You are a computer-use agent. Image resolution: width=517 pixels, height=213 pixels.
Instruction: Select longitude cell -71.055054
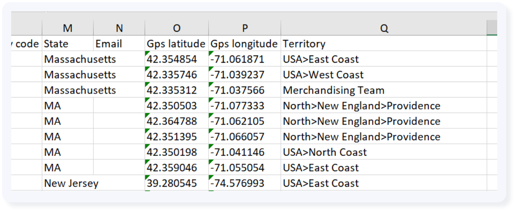[244, 167]
